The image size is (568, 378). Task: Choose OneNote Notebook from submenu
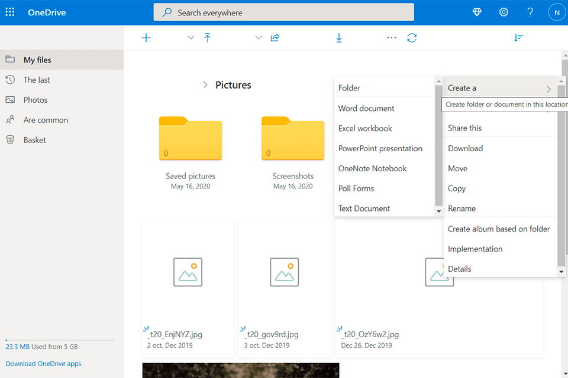pos(384,168)
